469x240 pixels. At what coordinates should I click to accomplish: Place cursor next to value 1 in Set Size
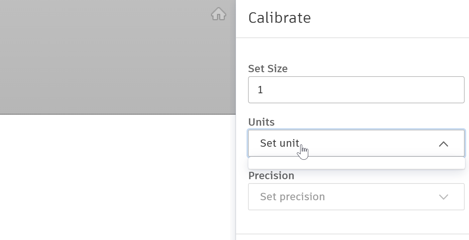264,90
